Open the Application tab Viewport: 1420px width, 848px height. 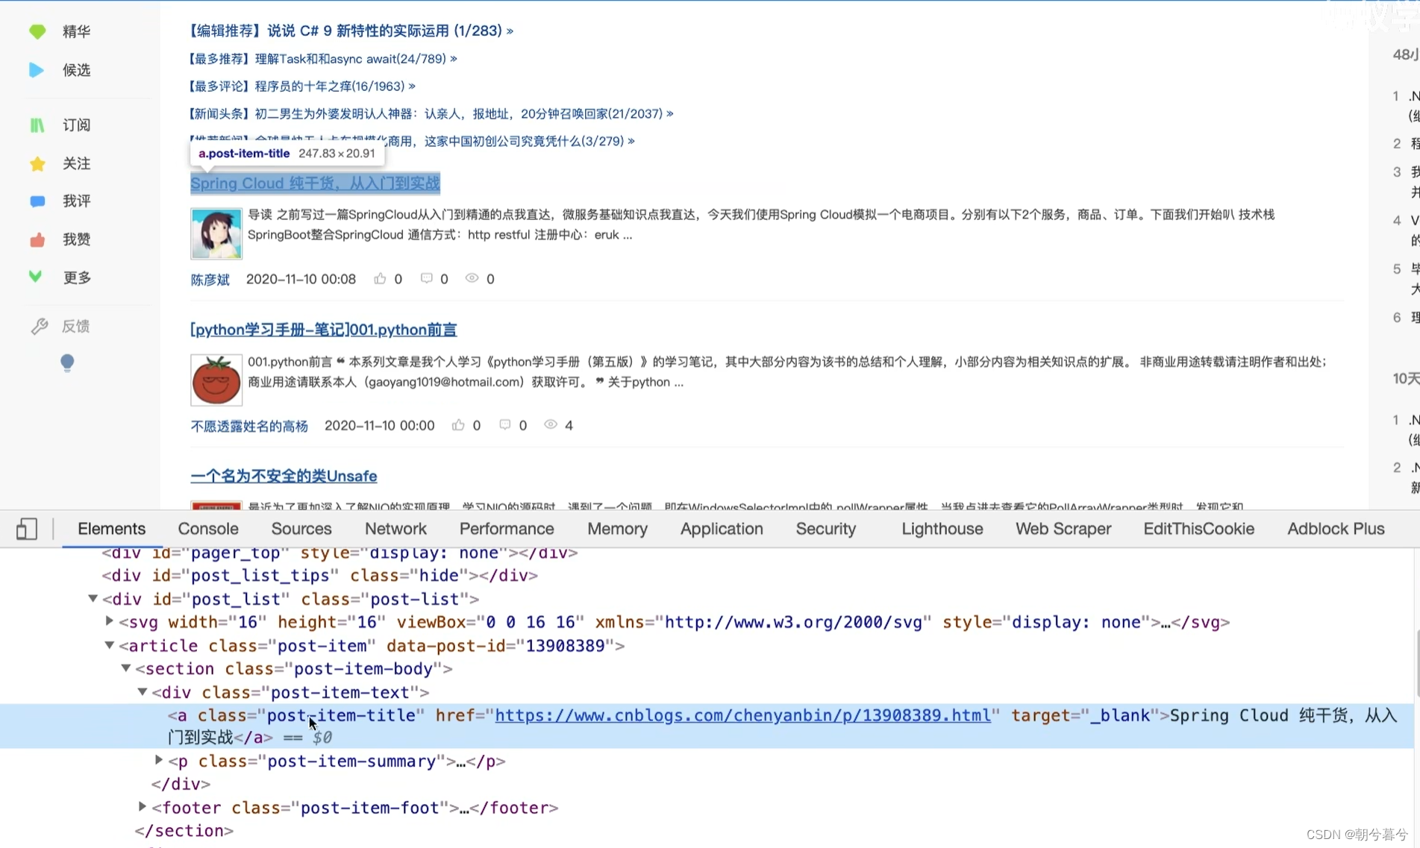pyautogui.click(x=722, y=529)
